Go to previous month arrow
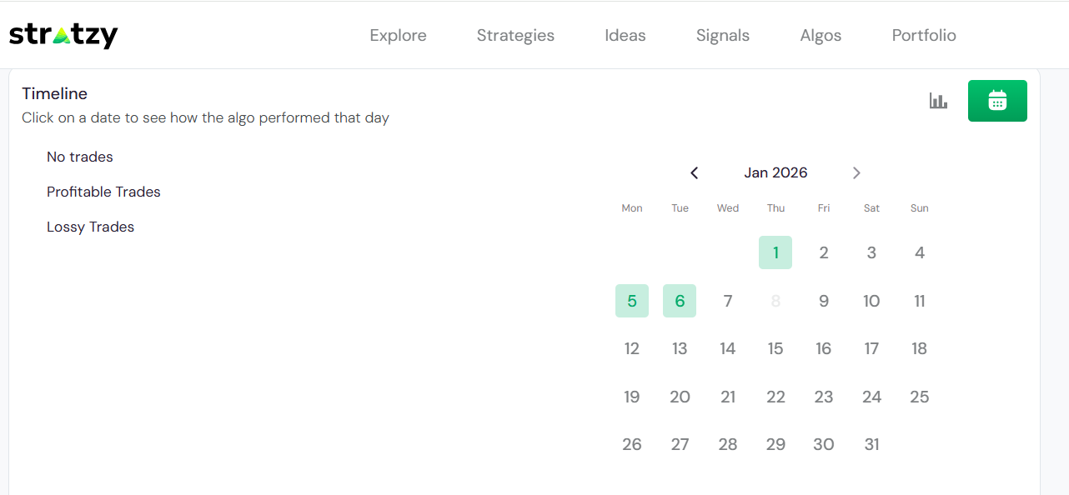The image size is (1069, 495). pyautogui.click(x=695, y=173)
